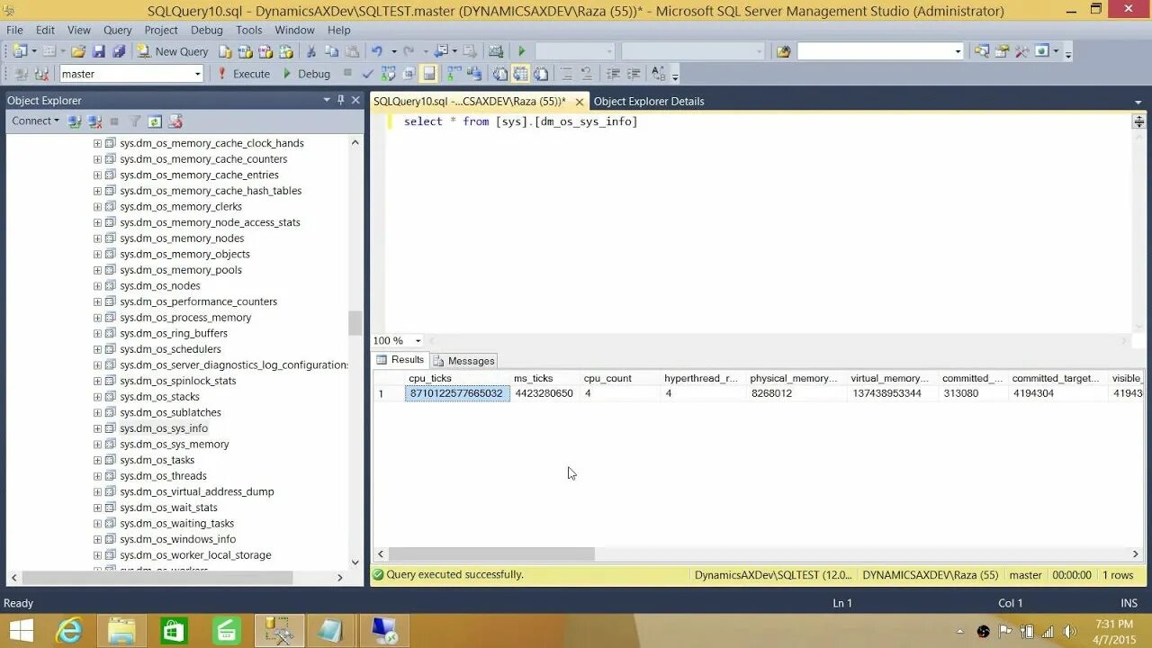Screen dimensions: 1152x648
Task: Select Results to Text option
Action: pyautogui.click(x=499, y=74)
